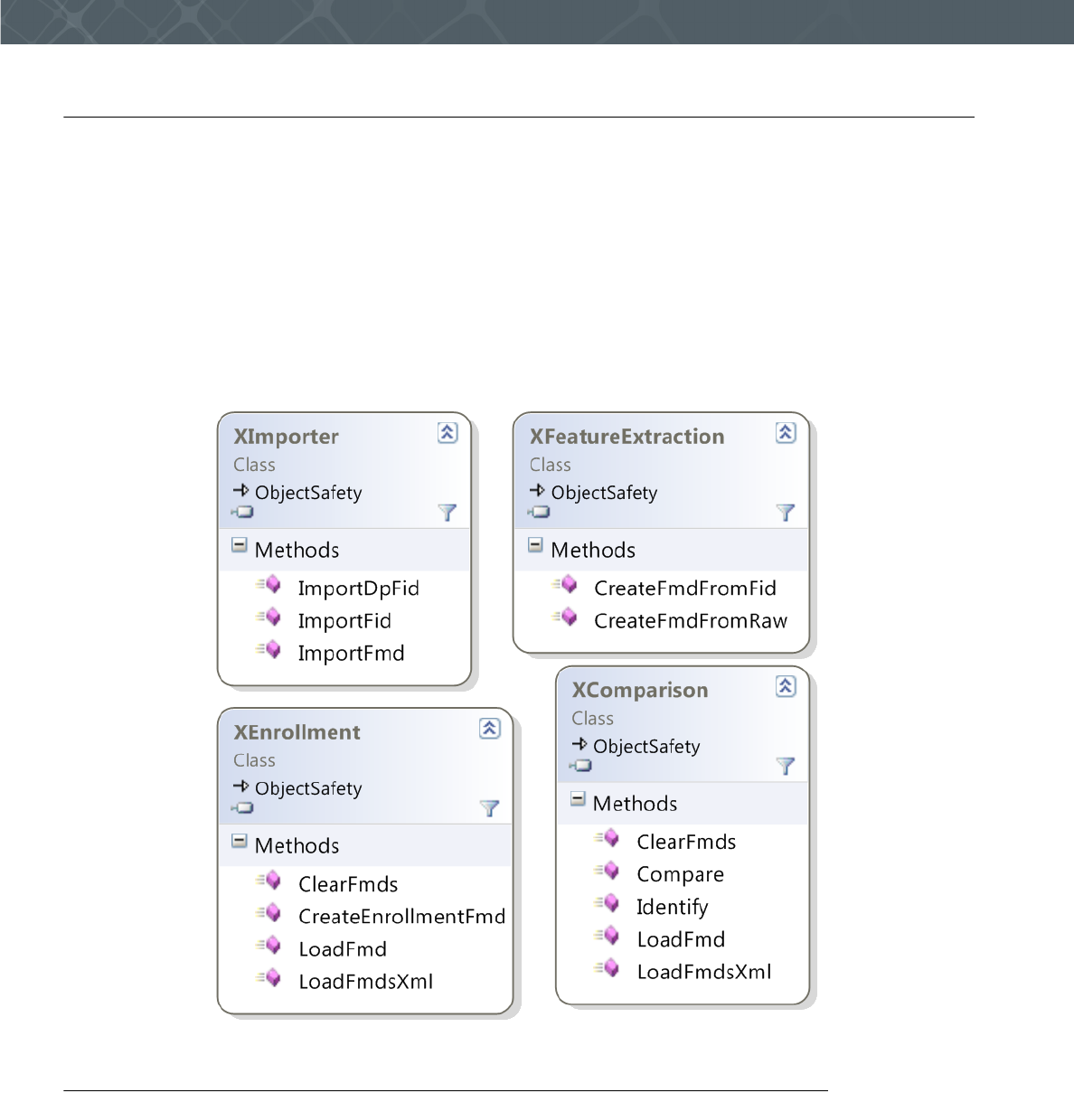Click XEnrollment's LoadFmd method icon
The width and height of the screenshot is (1074, 1093).
[x=268, y=946]
